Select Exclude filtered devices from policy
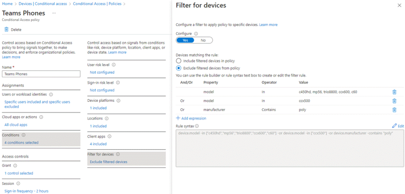405x194 pixels. [x=179, y=68]
